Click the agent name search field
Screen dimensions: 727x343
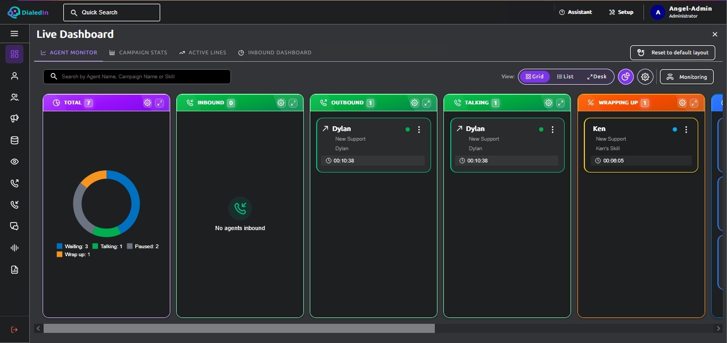137,77
